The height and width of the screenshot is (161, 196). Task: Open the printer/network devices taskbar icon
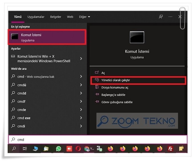100,149
